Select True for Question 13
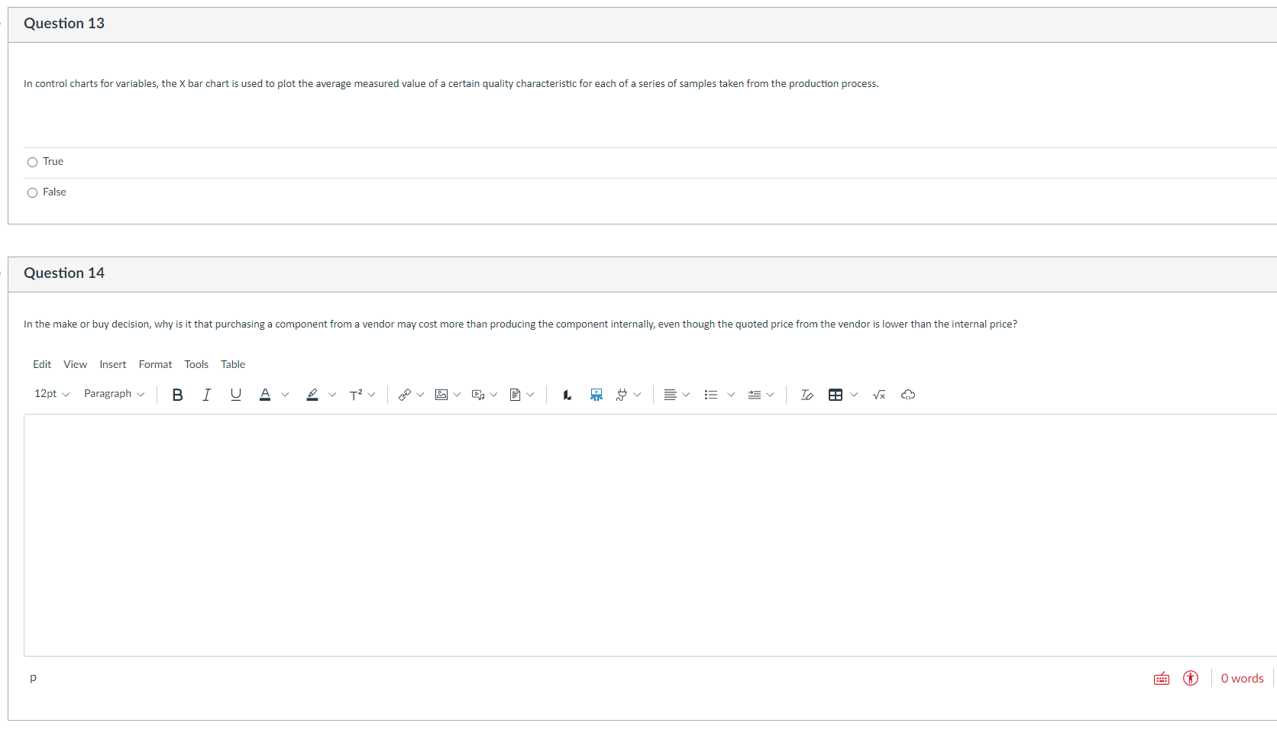 [32, 162]
